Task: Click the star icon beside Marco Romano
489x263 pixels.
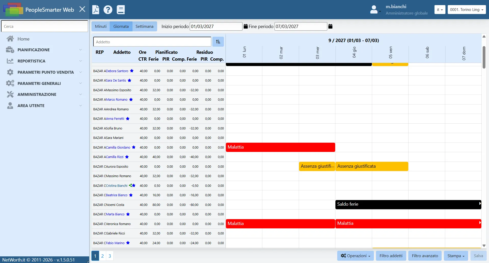Action: (131, 100)
